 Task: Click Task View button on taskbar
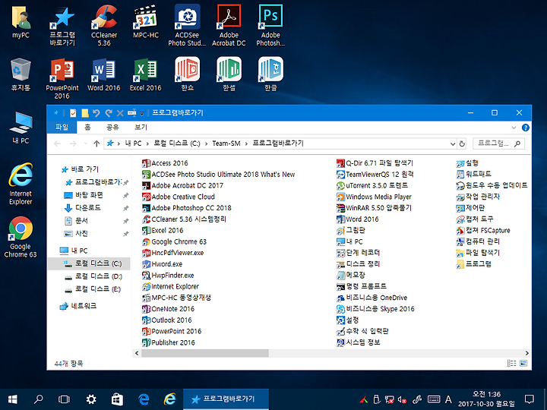(x=64, y=399)
